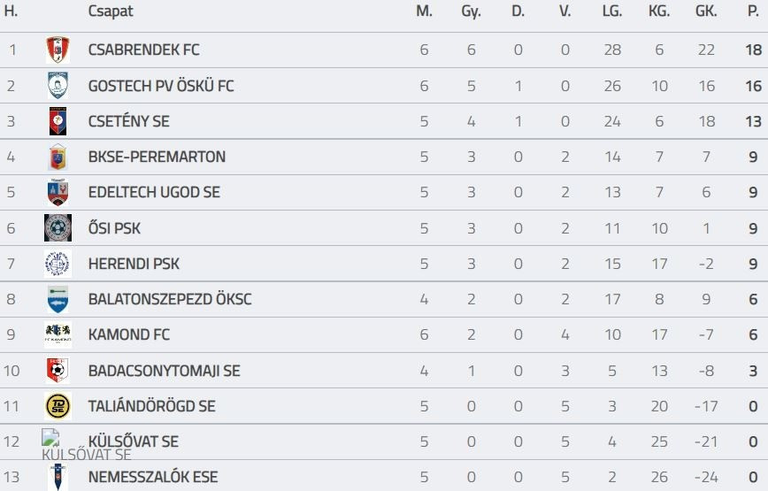Click the GK. goal difference header
The height and width of the screenshot is (491, 768).
pos(705,12)
